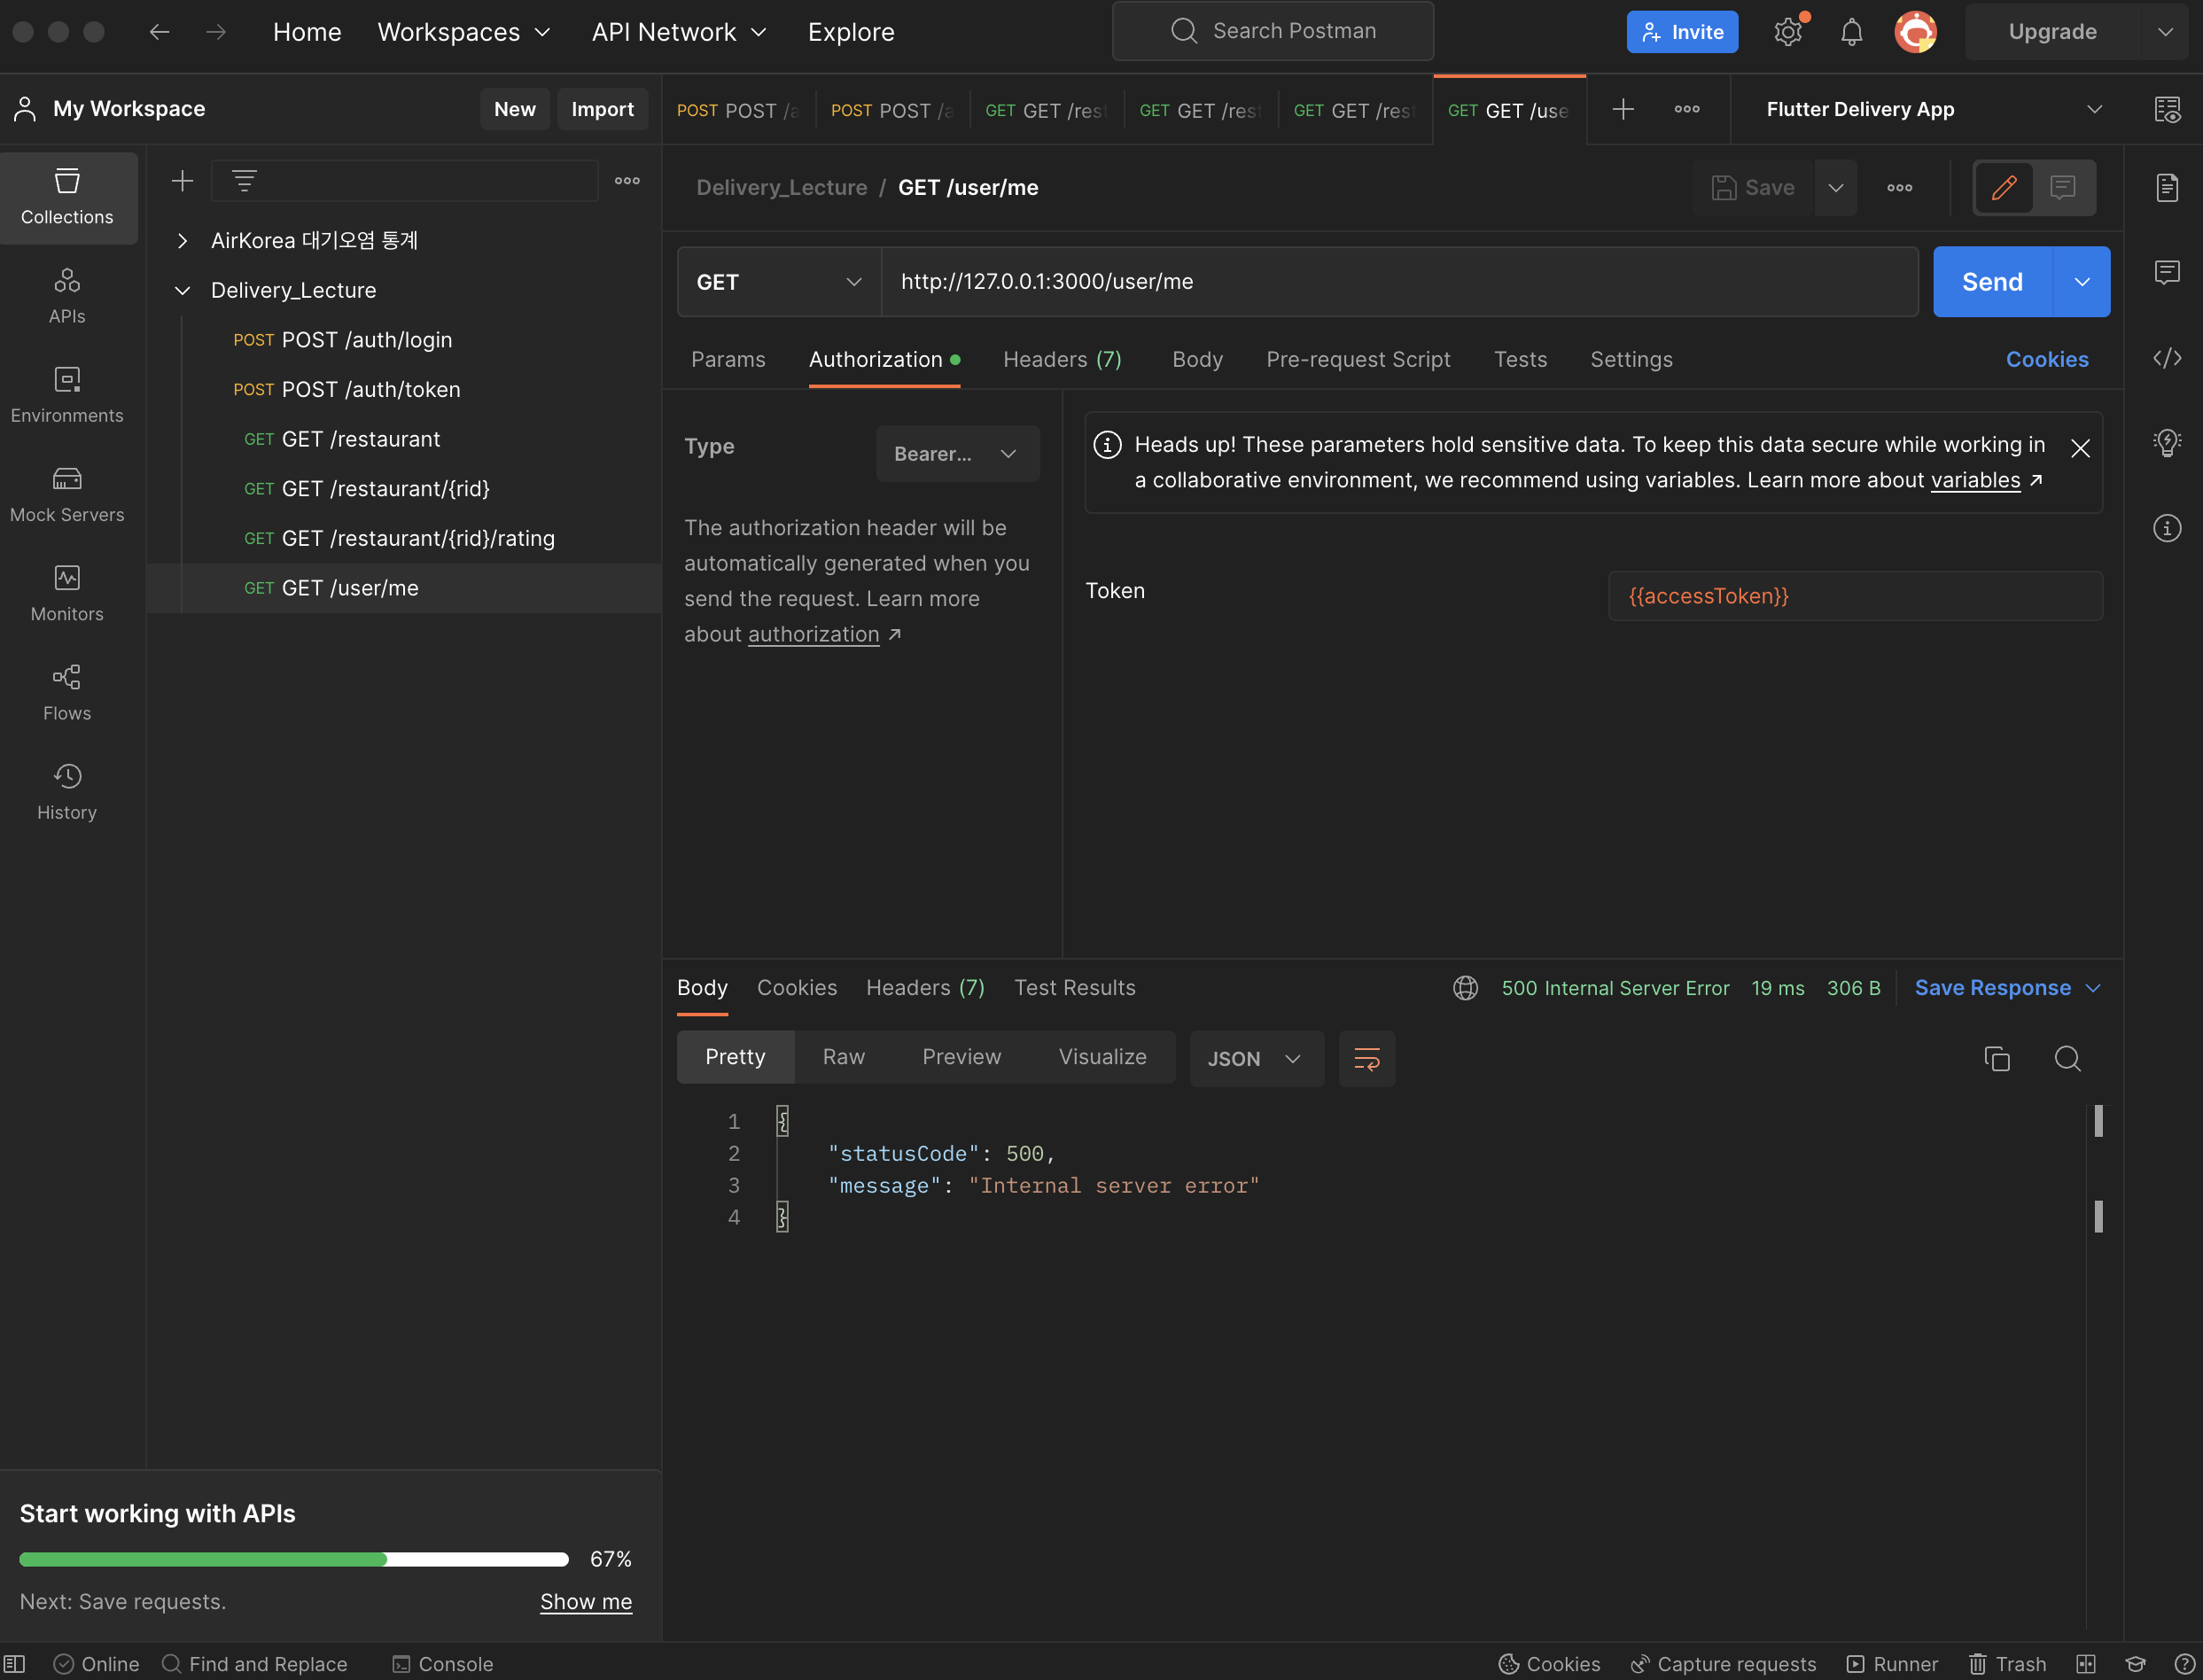Image resolution: width=2203 pixels, height=1680 pixels.
Task: Open Environments in the sidebar
Action: [67, 395]
